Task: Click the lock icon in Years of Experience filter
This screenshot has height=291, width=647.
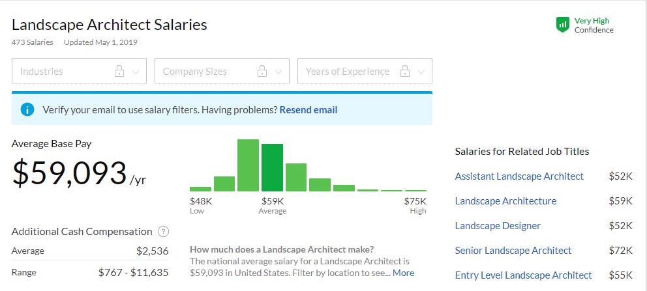Action: [x=405, y=71]
